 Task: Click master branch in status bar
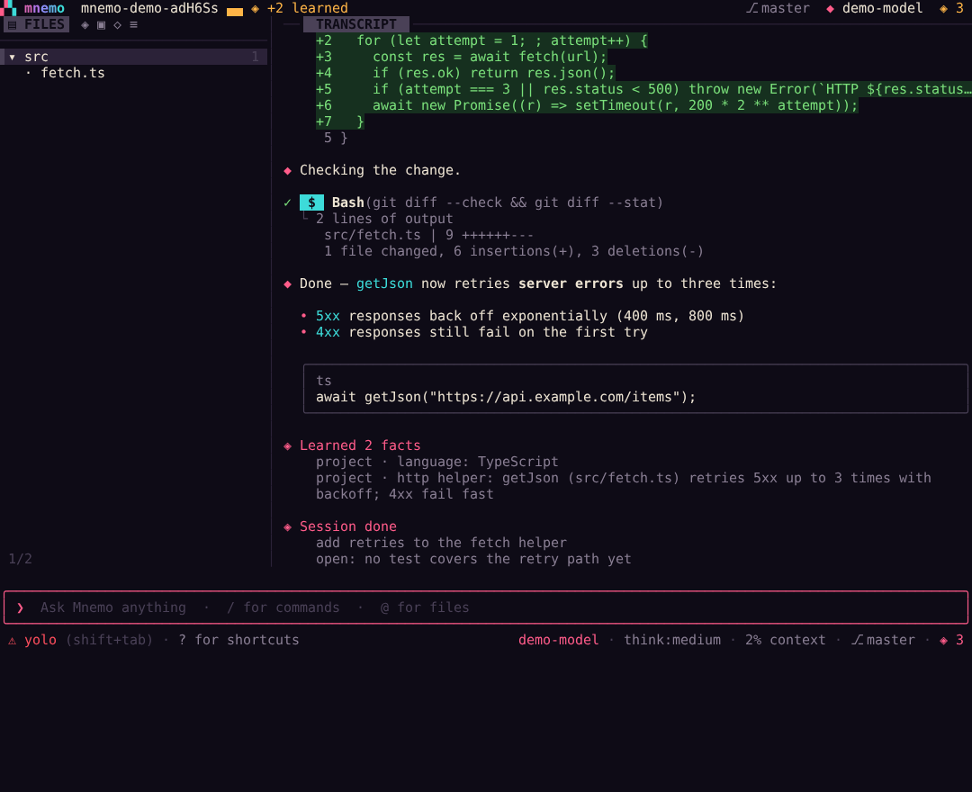click(883, 640)
